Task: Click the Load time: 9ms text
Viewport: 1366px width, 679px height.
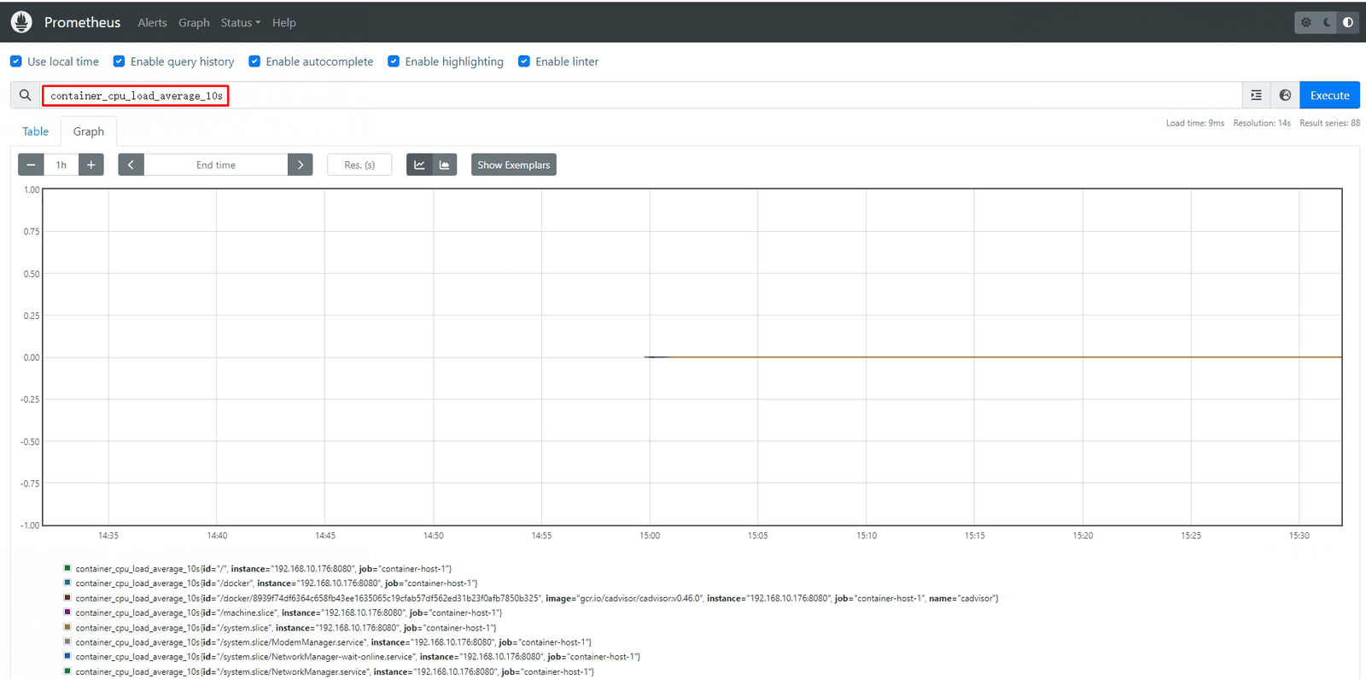Action: [1195, 124]
